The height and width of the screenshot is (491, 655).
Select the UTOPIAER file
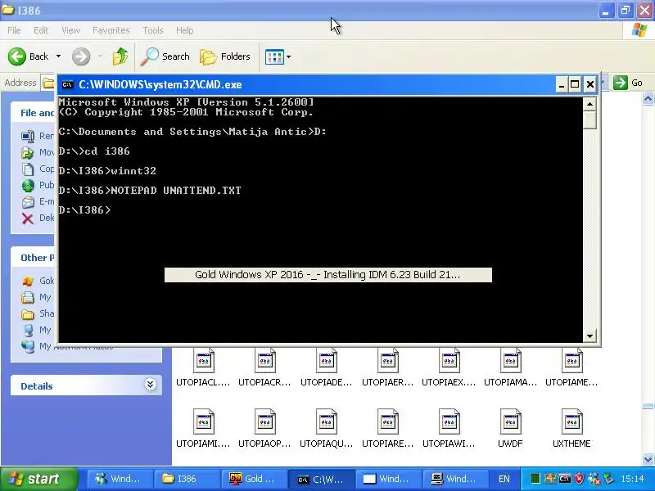387,367
